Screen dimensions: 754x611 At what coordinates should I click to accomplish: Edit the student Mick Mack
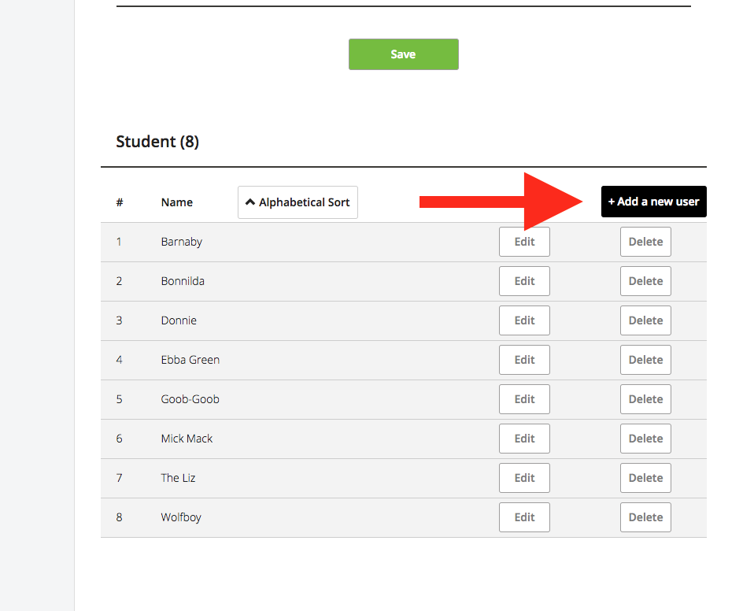coord(524,439)
